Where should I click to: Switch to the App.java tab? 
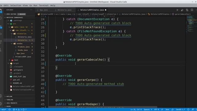(x=43, y=10)
